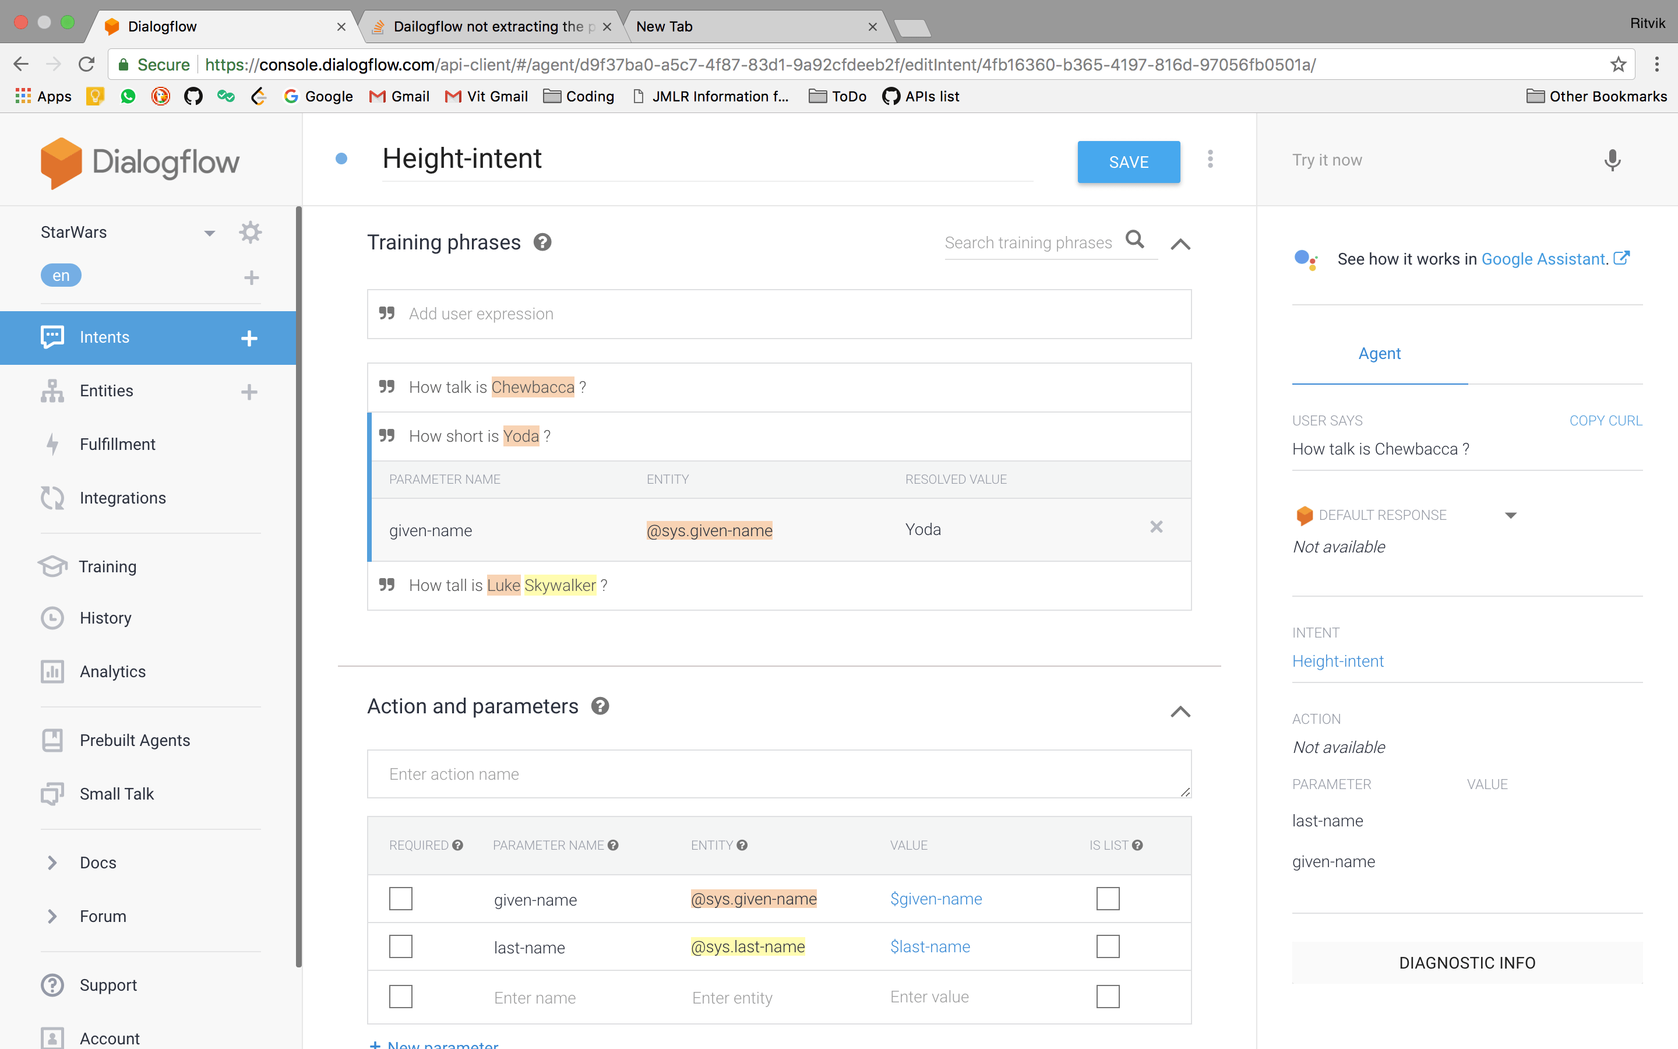This screenshot has width=1678, height=1049.
Task: Click the plus icon next to Intents
Action: click(x=249, y=338)
